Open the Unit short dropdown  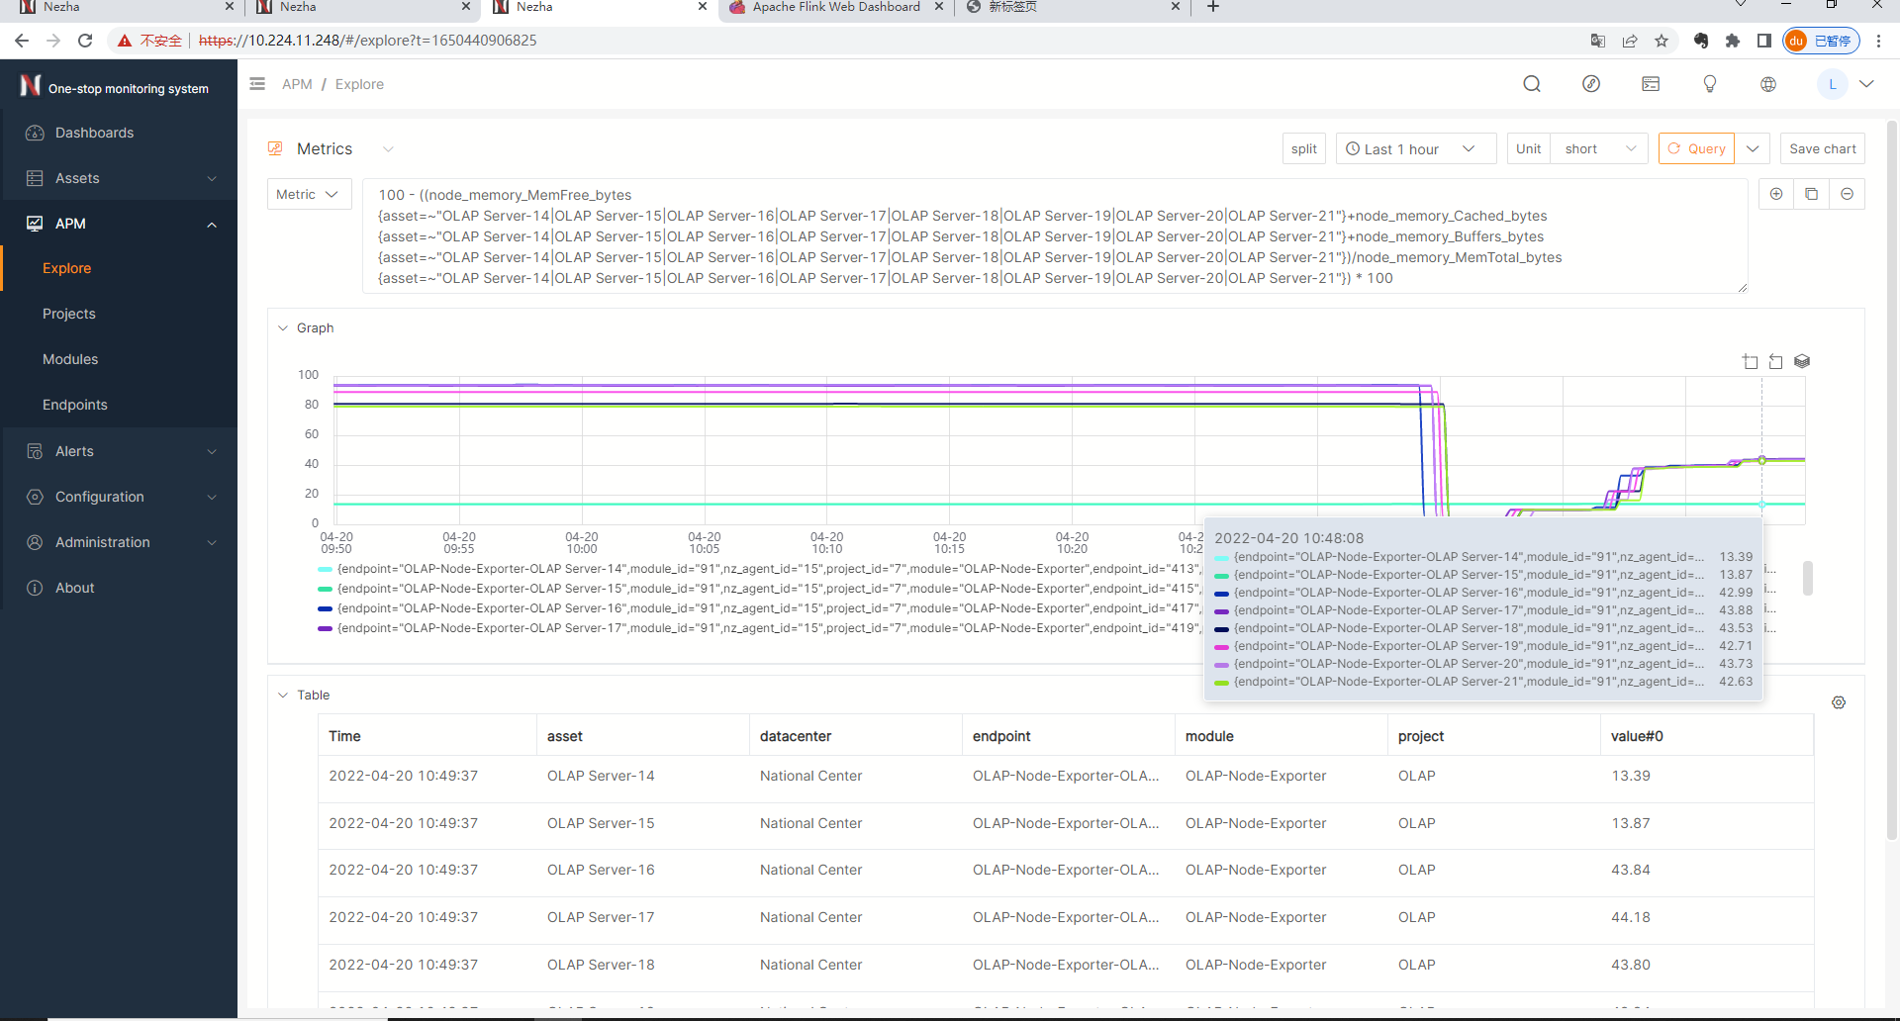[x=1598, y=148]
